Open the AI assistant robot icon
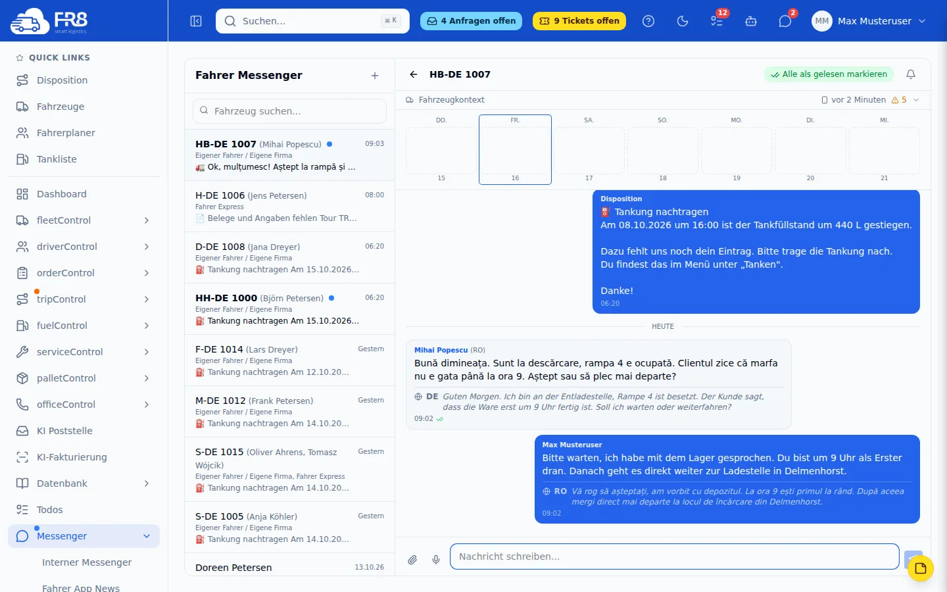Viewport: 947px width, 592px height. click(751, 21)
